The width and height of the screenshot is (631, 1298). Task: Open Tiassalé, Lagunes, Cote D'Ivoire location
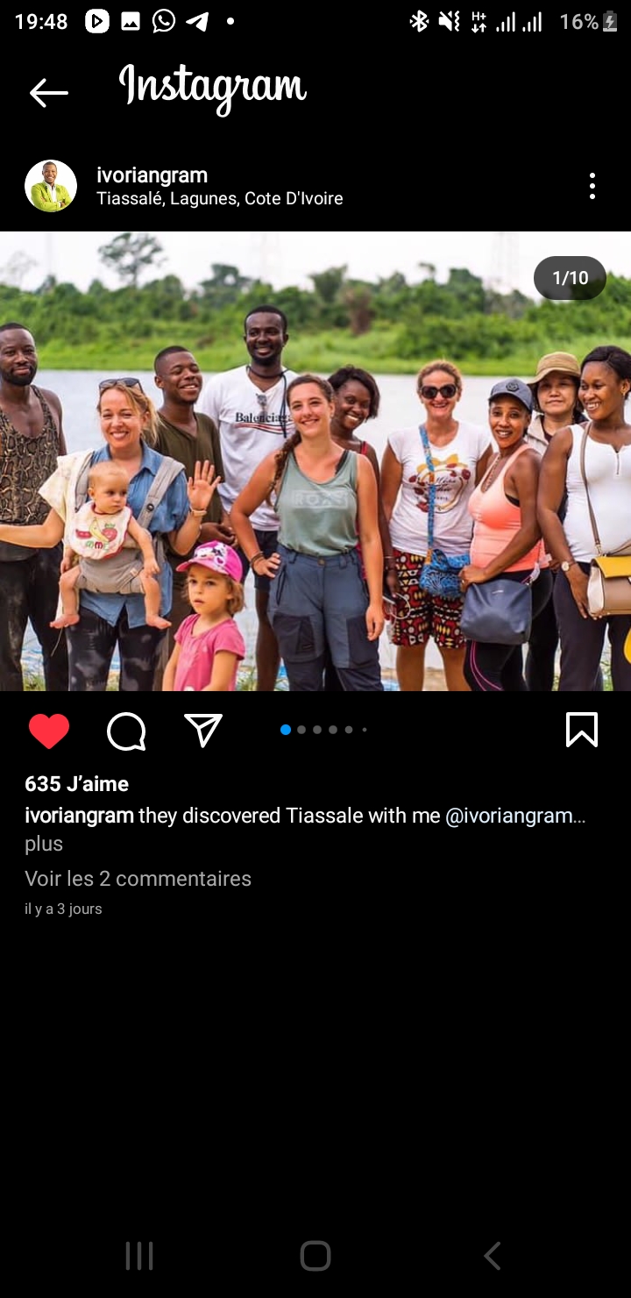pos(219,199)
